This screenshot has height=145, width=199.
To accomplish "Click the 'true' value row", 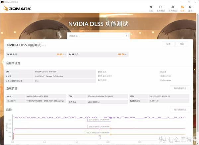I will coord(50,81).
